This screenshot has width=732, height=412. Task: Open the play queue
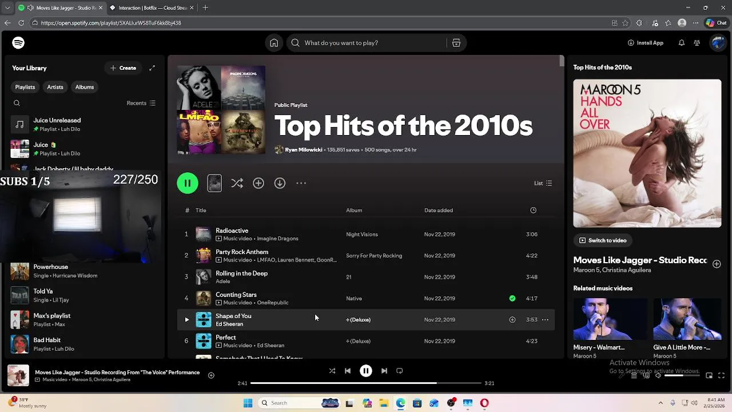[x=634, y=375]
